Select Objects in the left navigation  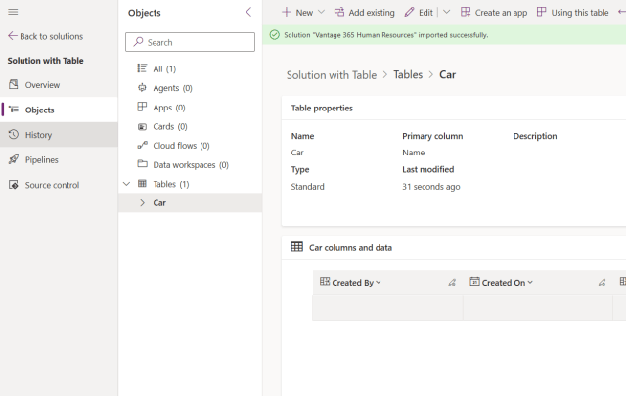click(x=59, y=110)
